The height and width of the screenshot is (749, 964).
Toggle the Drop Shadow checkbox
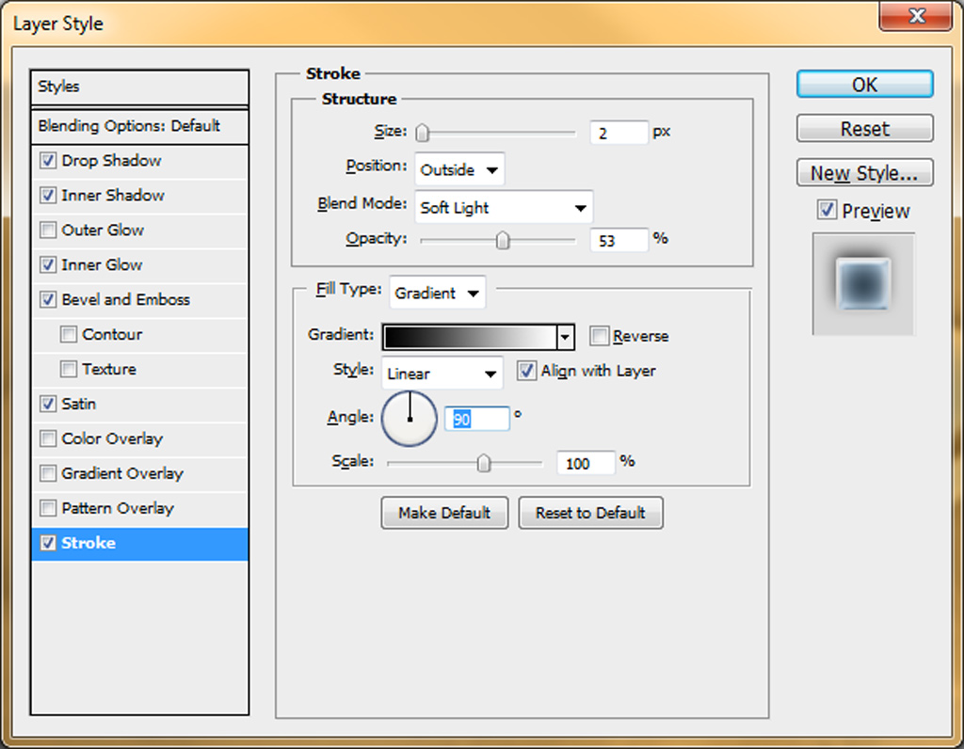pos(48,161)
